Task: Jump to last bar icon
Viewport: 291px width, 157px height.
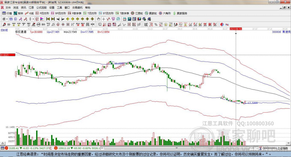Action: tap(53, 19)
